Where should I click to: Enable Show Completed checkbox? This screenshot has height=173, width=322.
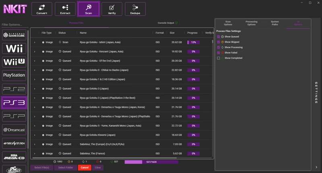pyautogui.click(x=219, y=58)
